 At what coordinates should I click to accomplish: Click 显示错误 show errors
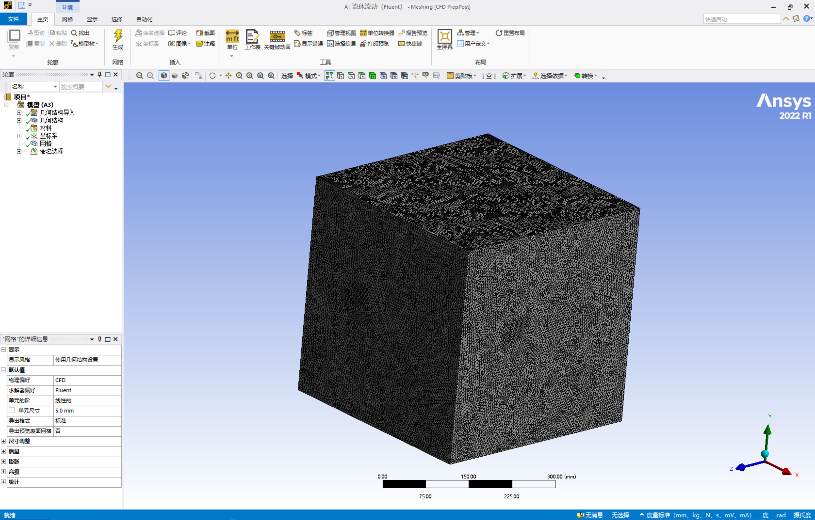(x=309, y=44)
